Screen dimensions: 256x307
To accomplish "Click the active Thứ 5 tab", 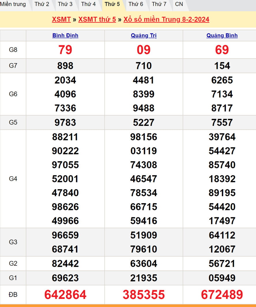I will pos(112,4).
